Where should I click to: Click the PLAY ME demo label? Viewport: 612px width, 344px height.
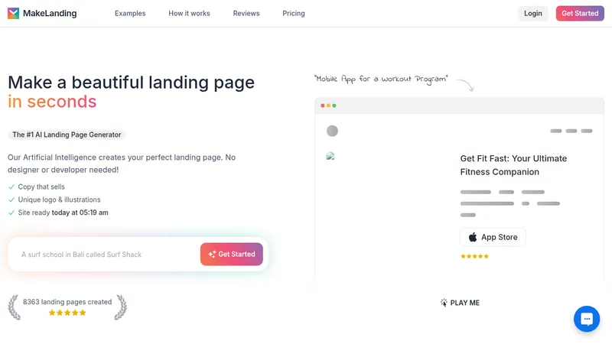pos(460,303)
